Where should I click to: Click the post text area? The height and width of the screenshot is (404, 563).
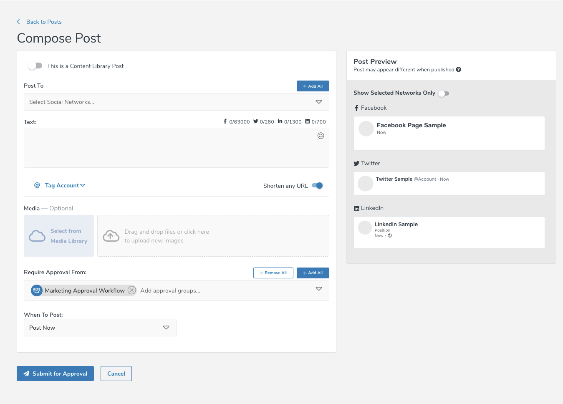point(177,148)
